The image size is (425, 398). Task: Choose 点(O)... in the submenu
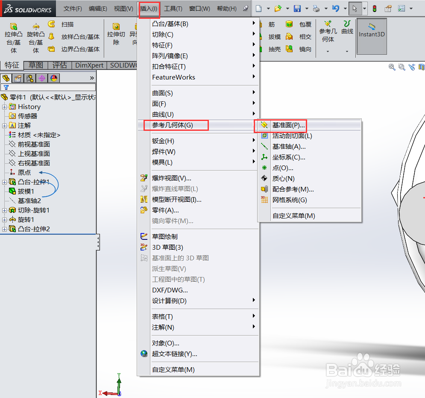coord(309,168)
